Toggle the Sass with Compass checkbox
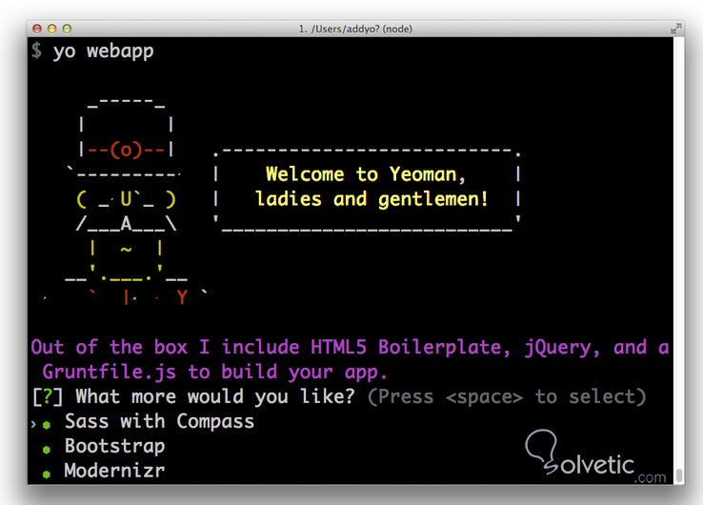 tap(47, 425)
